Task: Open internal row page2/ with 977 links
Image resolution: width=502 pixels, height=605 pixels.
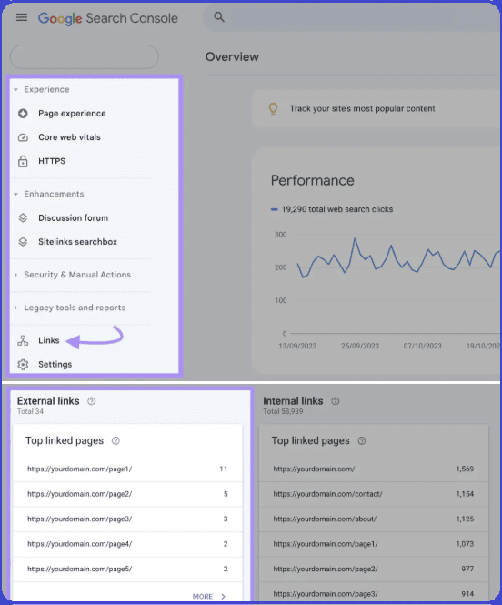Action: click(x=374, y=570)
